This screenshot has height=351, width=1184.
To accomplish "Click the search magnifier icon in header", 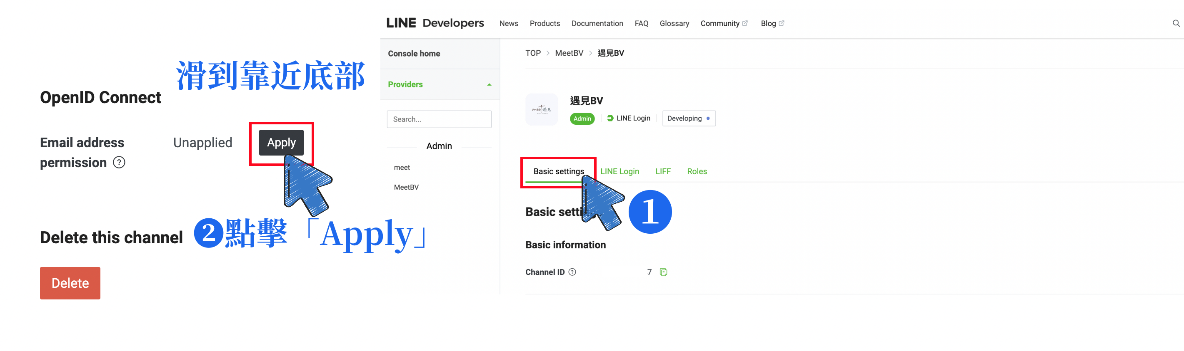I will tap(1176, 23).
